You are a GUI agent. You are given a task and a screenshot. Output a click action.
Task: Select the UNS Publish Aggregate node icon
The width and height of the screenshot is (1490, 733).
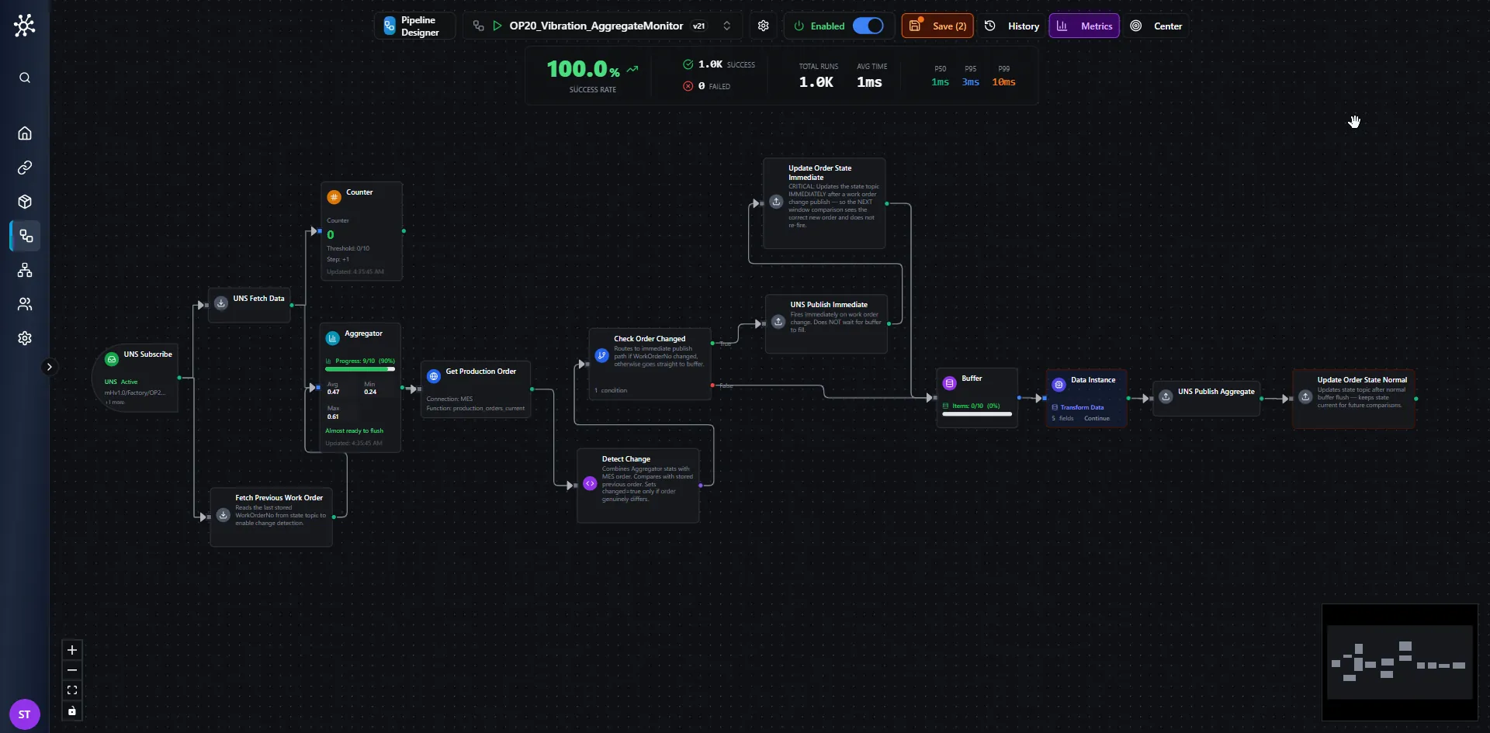coord(1166,396)
